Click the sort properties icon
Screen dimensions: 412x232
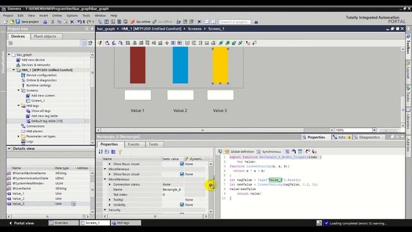tap(100, 152)
